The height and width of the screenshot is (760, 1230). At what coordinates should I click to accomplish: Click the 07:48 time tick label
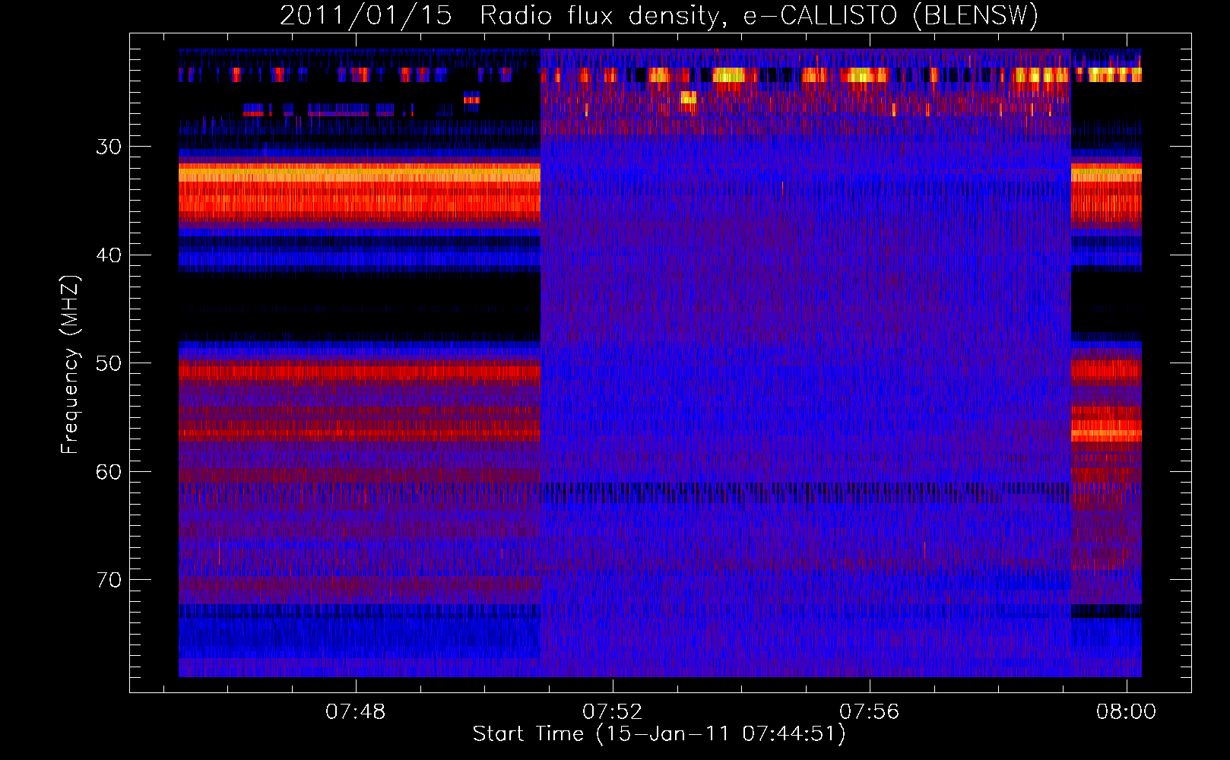pos(356,712)
